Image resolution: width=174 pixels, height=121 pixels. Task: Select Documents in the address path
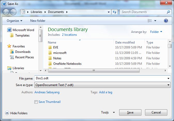pos(56,12)
